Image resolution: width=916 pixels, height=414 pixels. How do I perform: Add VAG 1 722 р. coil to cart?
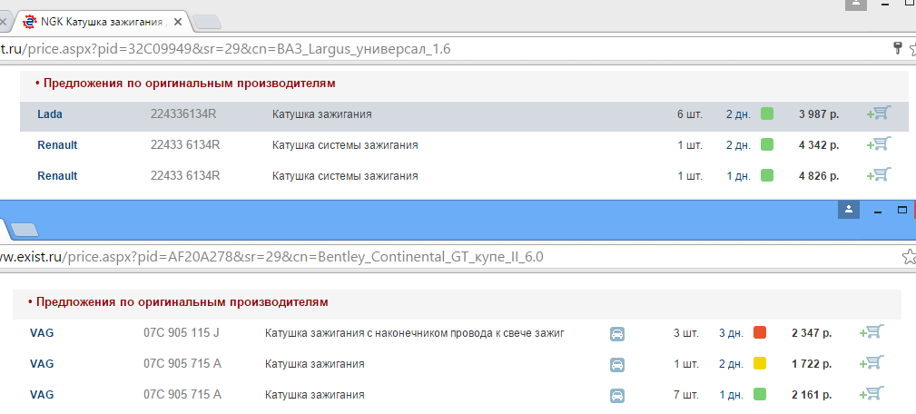[x=872, y=363]
